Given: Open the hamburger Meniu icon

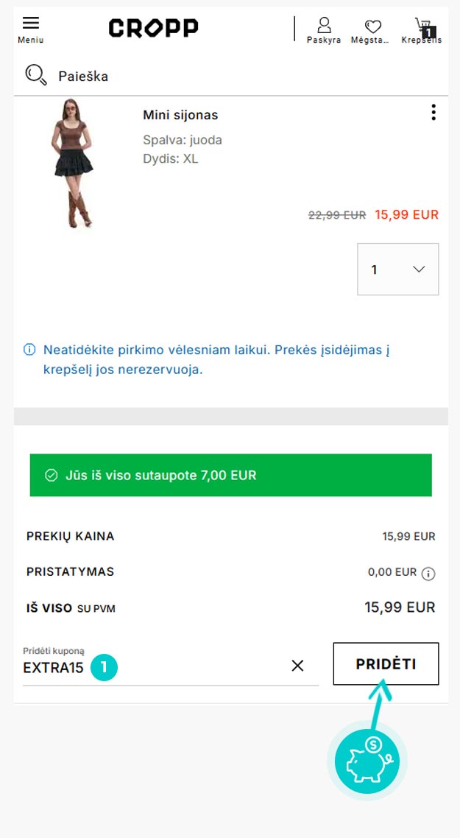Looking at the screenshot, I should coord(30,23).
